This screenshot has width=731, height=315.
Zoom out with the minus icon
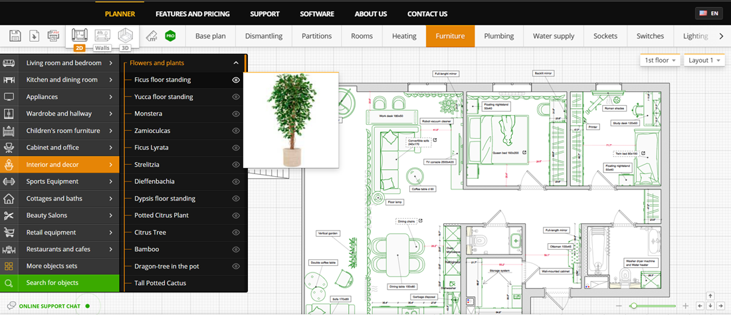tap(619, 306)
